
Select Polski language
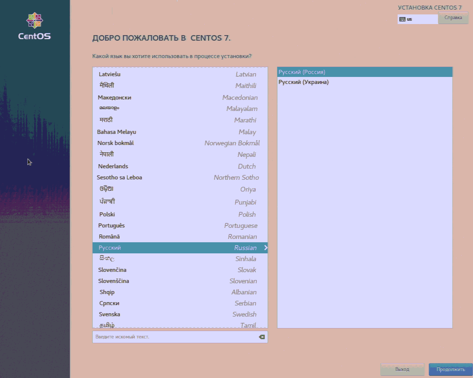coord(180,215)
